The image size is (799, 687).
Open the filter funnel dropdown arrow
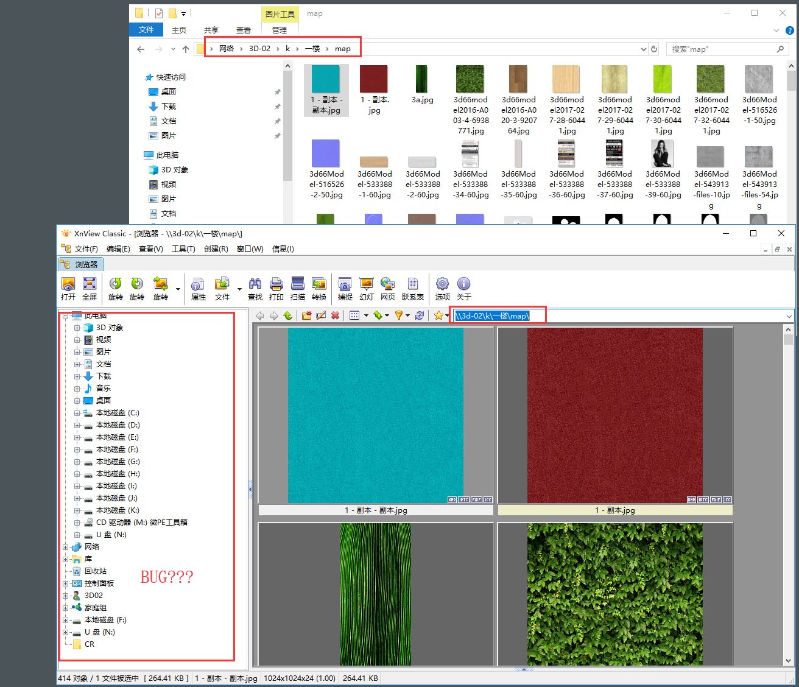407,315
